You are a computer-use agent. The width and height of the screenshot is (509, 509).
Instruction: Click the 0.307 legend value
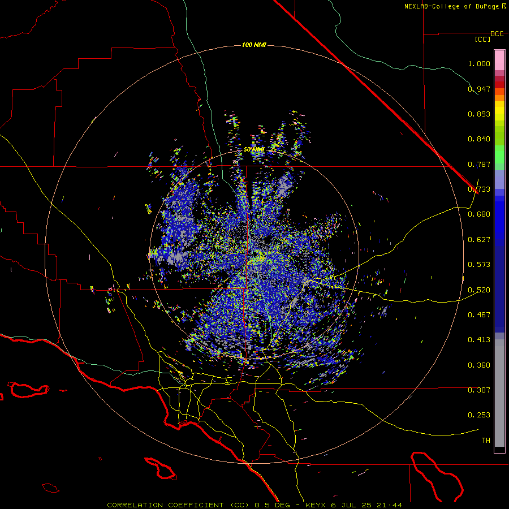[479, 390]
